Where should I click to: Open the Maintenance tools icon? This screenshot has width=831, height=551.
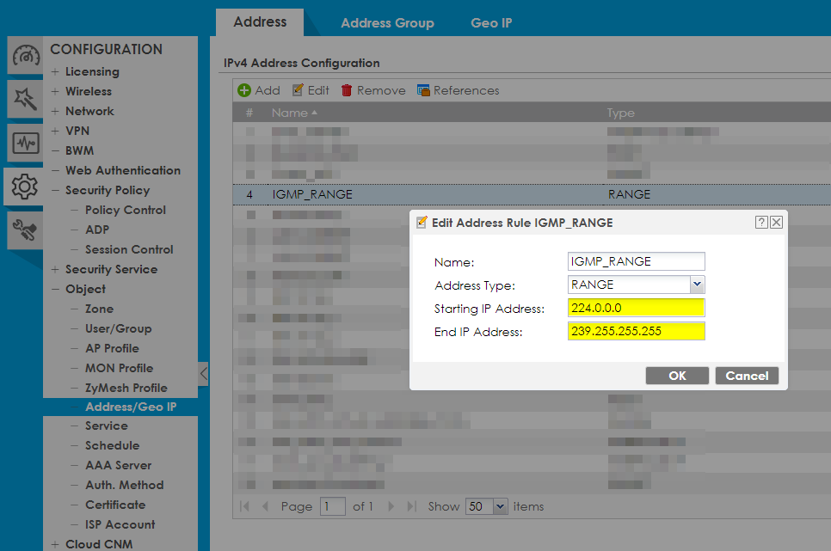tap(26, 230)
